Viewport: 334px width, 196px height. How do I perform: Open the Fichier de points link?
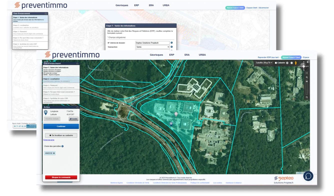coord(49,140)
